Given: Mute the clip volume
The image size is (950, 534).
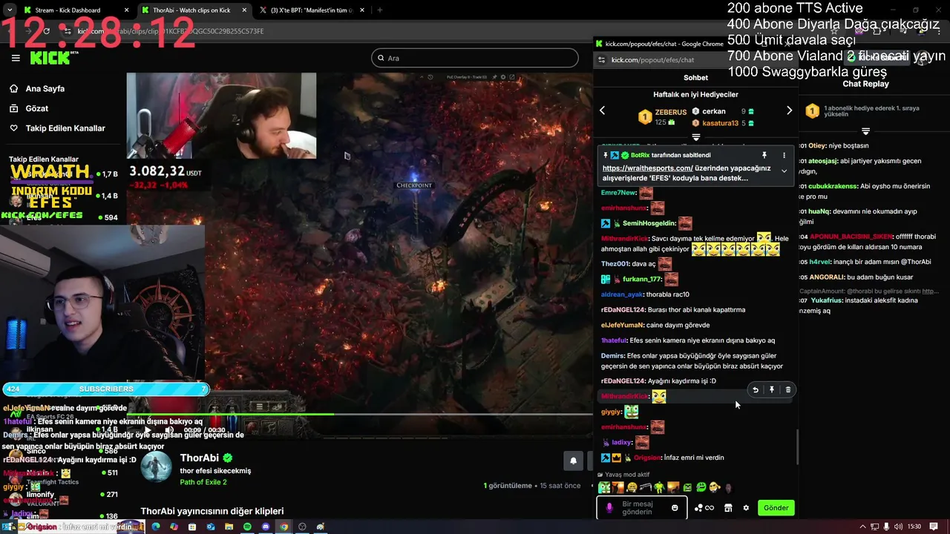Looking at the screenshot, I should 169,429.
